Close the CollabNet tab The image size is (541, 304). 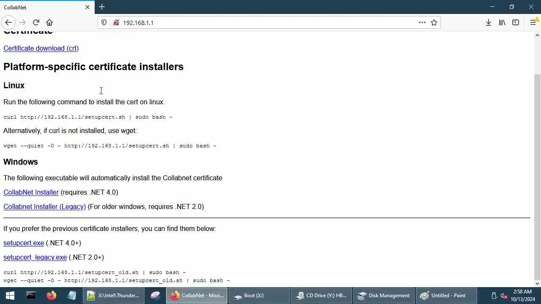(x=87, y=7)
